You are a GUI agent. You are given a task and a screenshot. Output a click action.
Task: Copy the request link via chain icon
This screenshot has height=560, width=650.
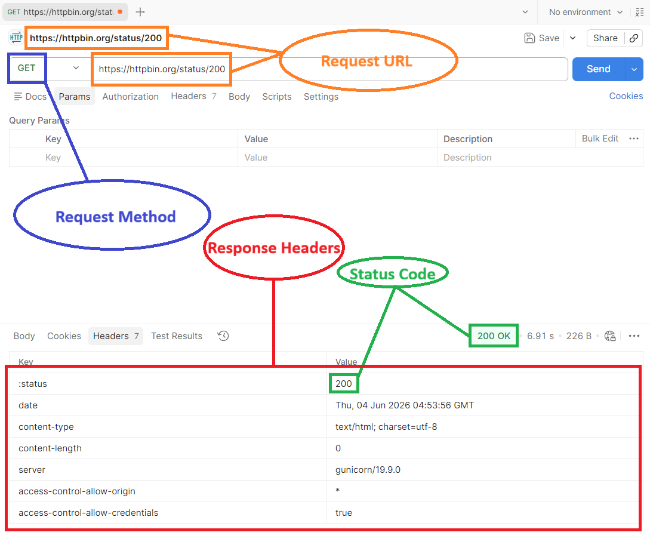[x=633, y=38]
